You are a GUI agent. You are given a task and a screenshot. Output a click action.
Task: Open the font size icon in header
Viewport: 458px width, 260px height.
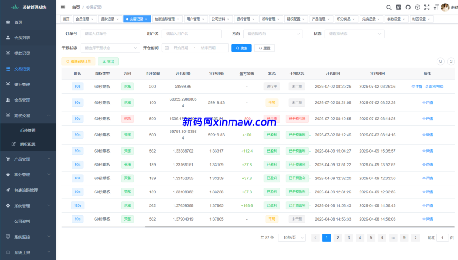tap(436, 7)
